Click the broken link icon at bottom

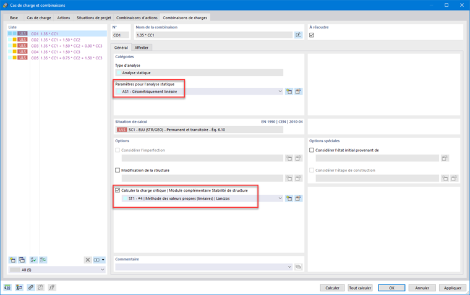pyautogui.click(x=40, y=288)
